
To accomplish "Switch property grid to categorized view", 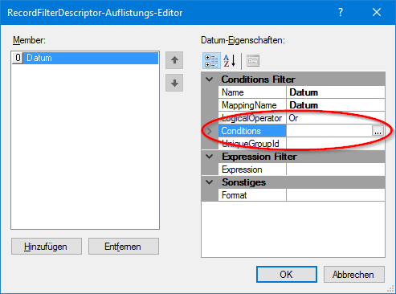I will coord(211,61).
